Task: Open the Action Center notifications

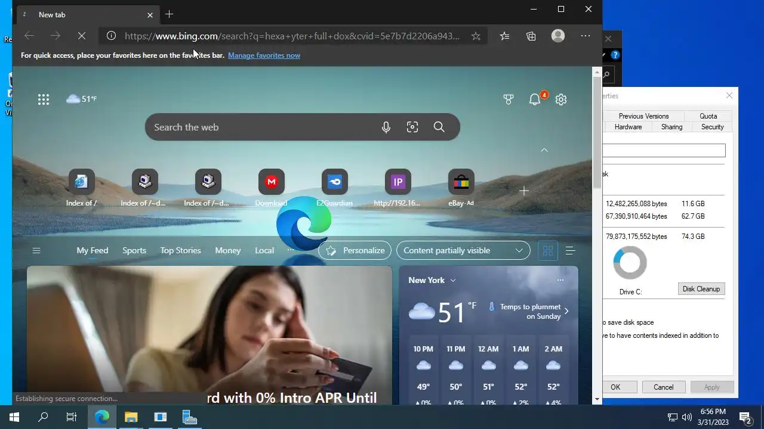Action: click(745, 417)
